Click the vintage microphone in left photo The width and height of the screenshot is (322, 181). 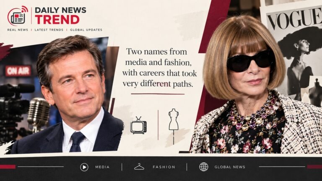pos(39,115)
